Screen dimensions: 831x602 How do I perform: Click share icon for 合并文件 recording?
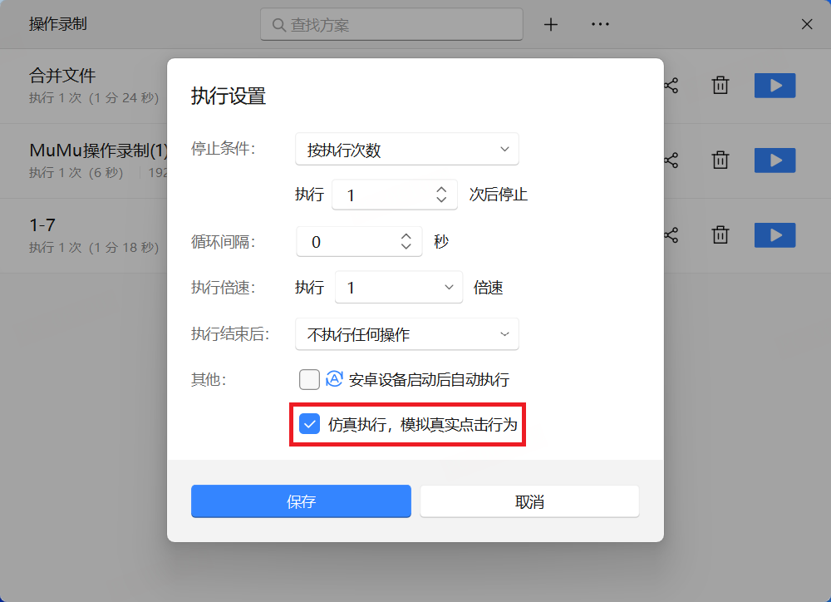point(671,86)
